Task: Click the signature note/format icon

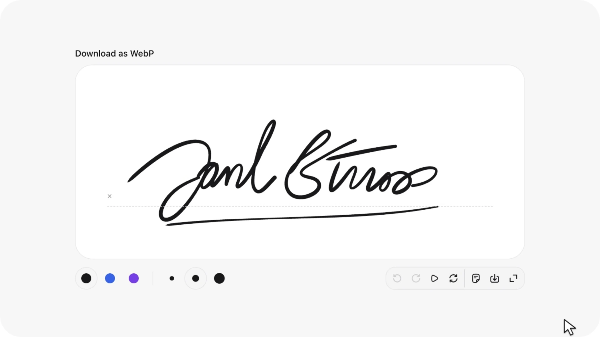Action: click(476, 278)
